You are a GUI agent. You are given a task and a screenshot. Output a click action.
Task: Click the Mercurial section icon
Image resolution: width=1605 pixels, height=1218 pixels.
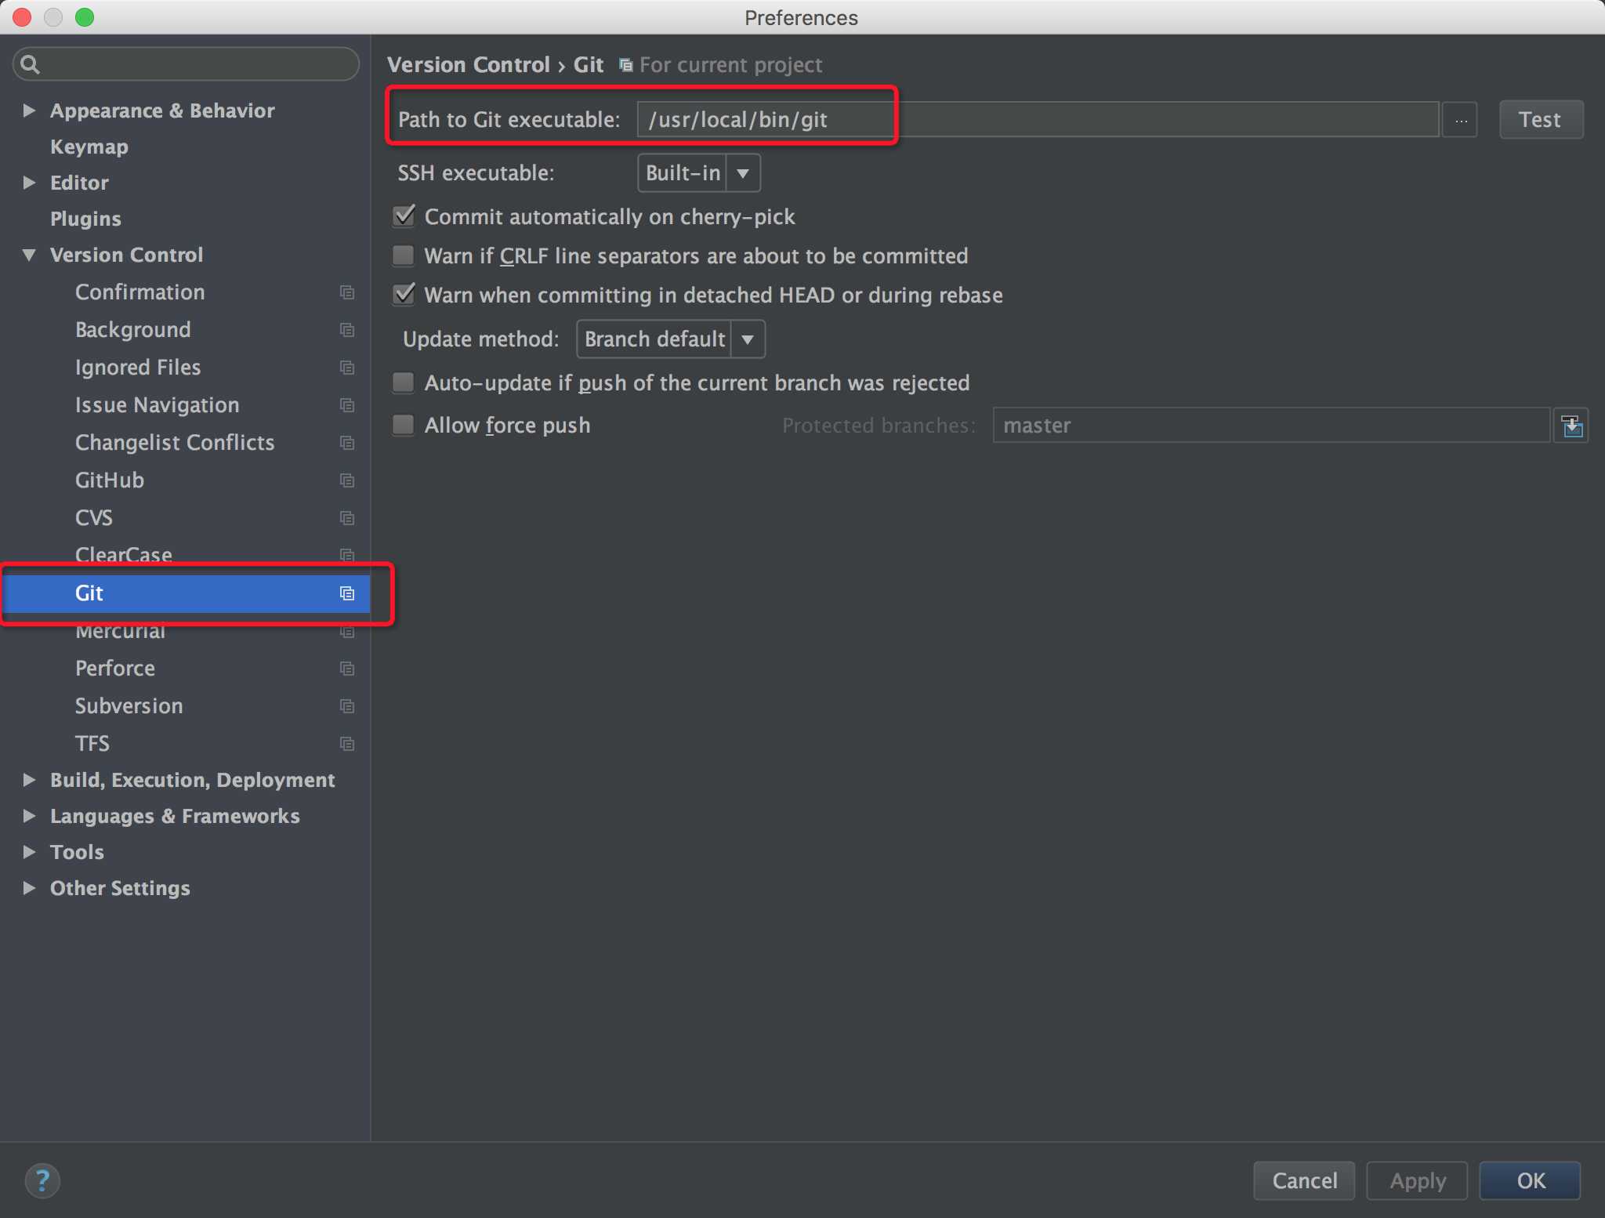pos(346,629)
